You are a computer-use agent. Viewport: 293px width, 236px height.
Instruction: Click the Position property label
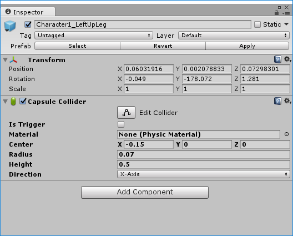tap(21, 69)
